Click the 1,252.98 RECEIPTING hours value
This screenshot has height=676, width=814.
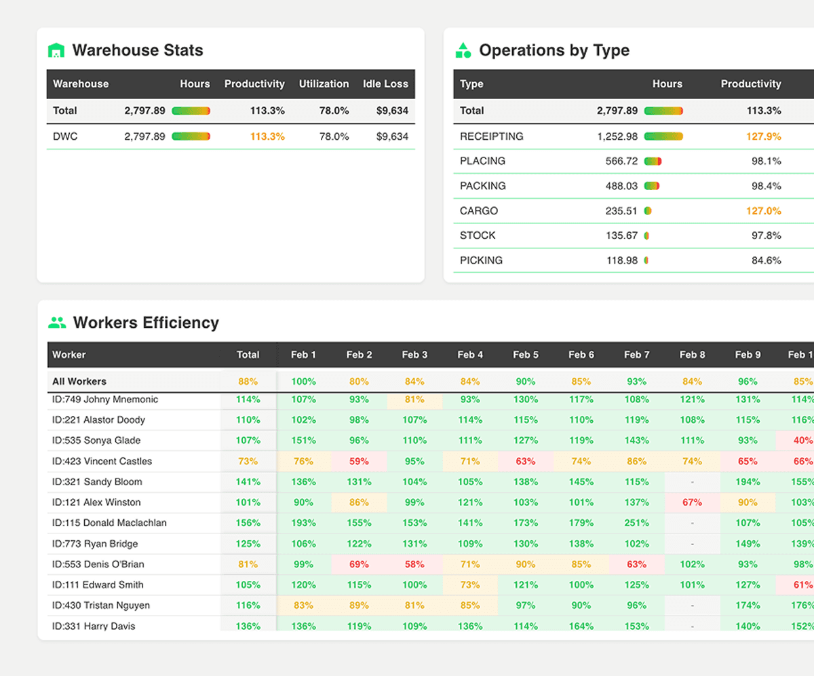click(x=617, y=136)
